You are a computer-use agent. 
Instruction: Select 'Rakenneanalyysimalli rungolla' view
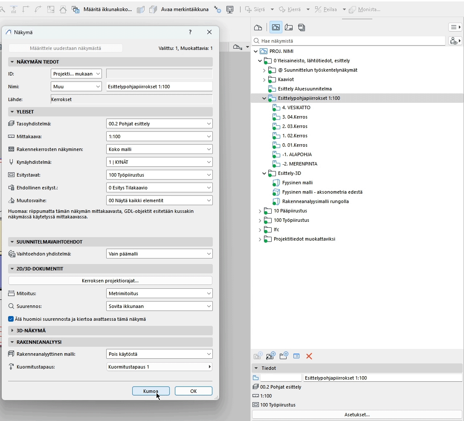[316, 201]
